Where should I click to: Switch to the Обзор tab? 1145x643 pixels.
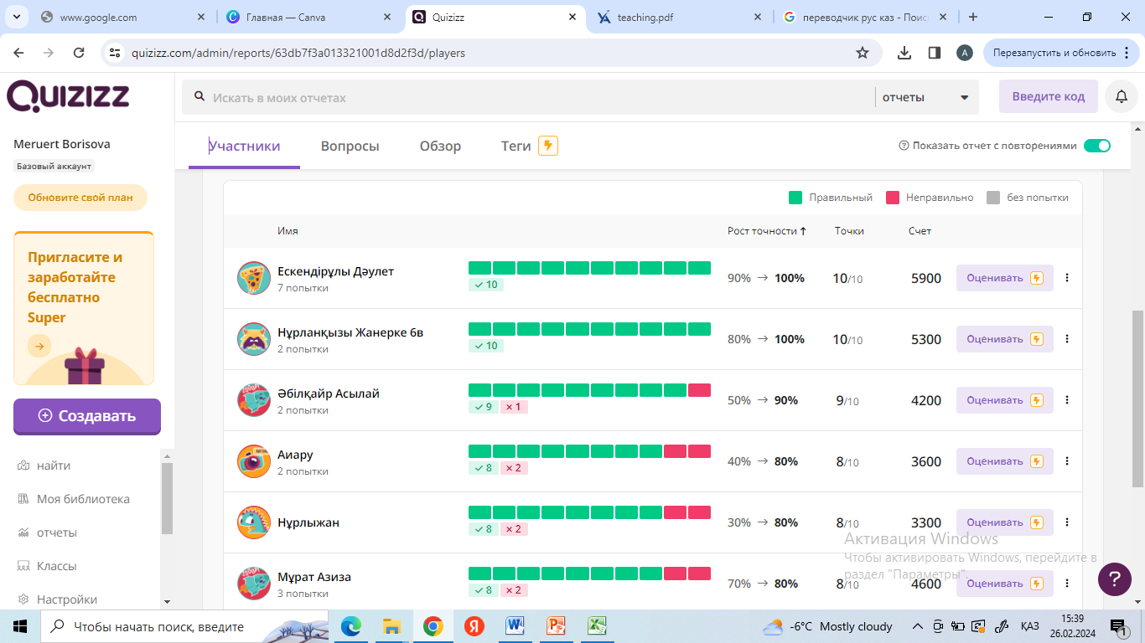440,146
